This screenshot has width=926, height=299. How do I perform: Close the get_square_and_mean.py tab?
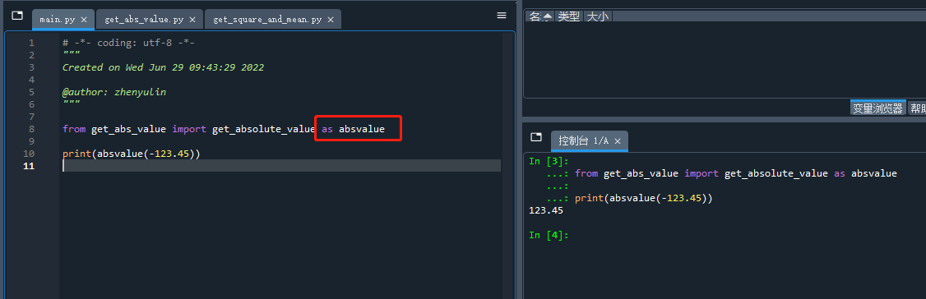click(330, 20)
